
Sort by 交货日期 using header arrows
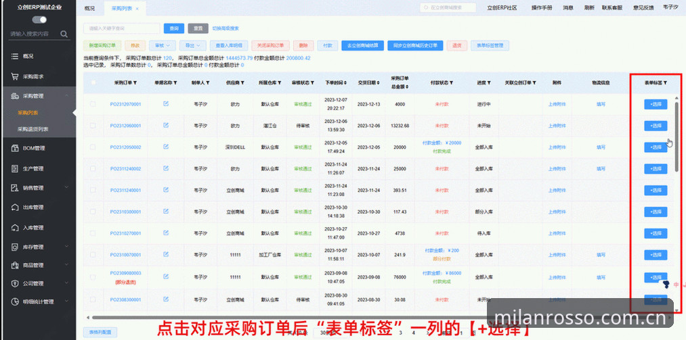click(x=378, y=82)
